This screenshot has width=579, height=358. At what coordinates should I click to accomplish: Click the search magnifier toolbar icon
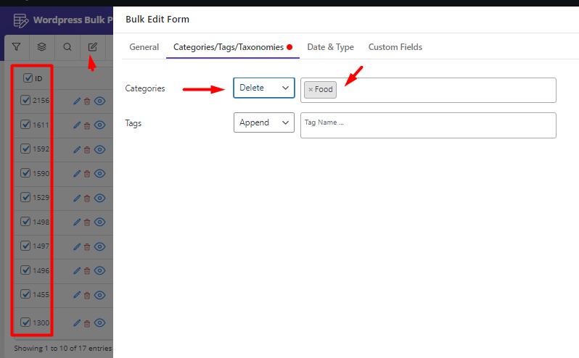pyautogui.click(x=67, y=47)
